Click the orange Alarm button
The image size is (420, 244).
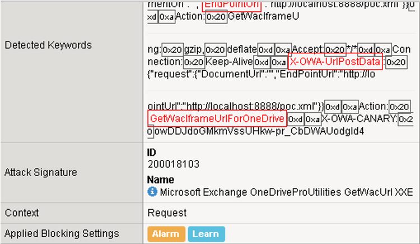[166, 234]
